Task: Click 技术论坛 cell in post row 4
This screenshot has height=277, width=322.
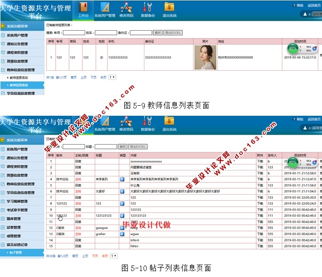Action: (64, 179)
